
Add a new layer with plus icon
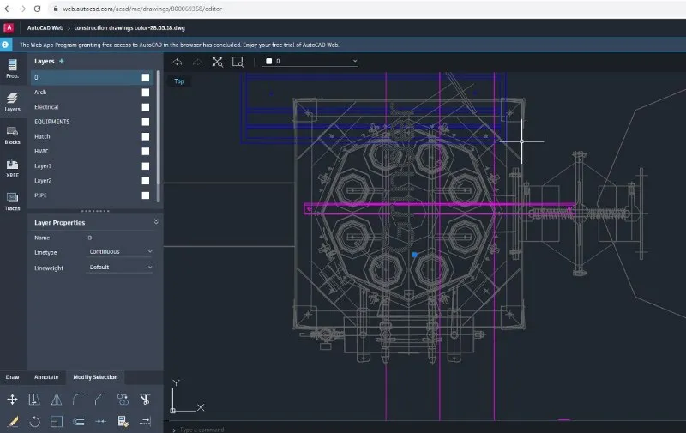[61, 62]
